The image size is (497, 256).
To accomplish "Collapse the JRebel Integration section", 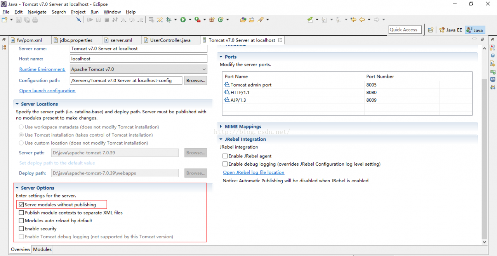I will (221, 139).
